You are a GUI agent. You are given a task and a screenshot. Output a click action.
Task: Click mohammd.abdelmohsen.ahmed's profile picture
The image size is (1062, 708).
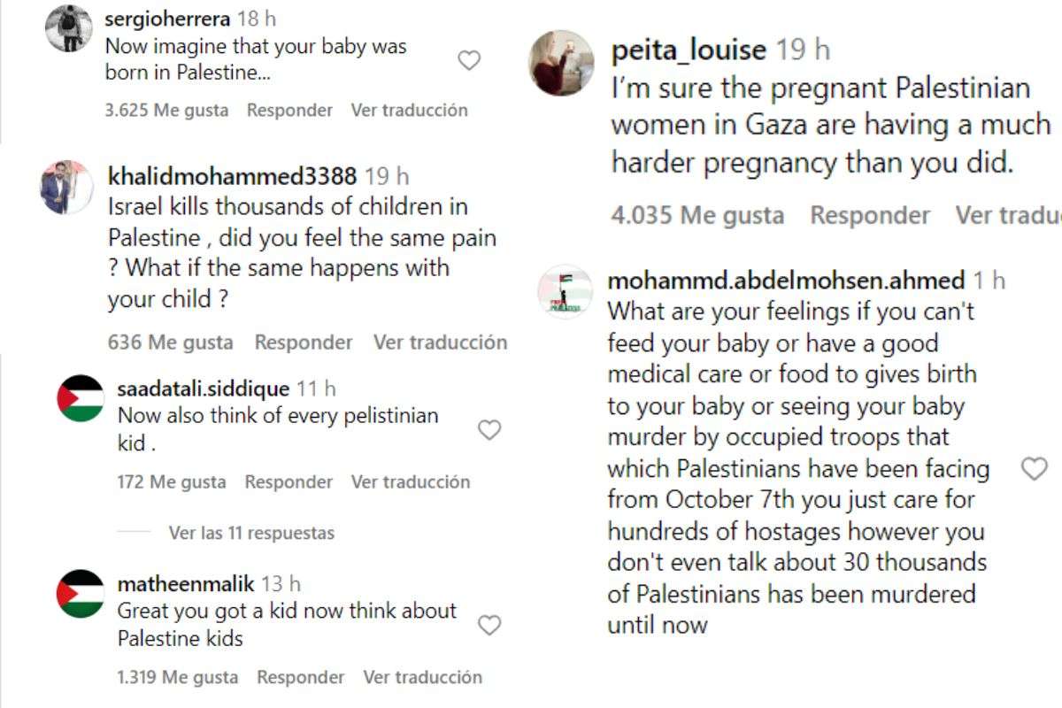coord(566,292)
